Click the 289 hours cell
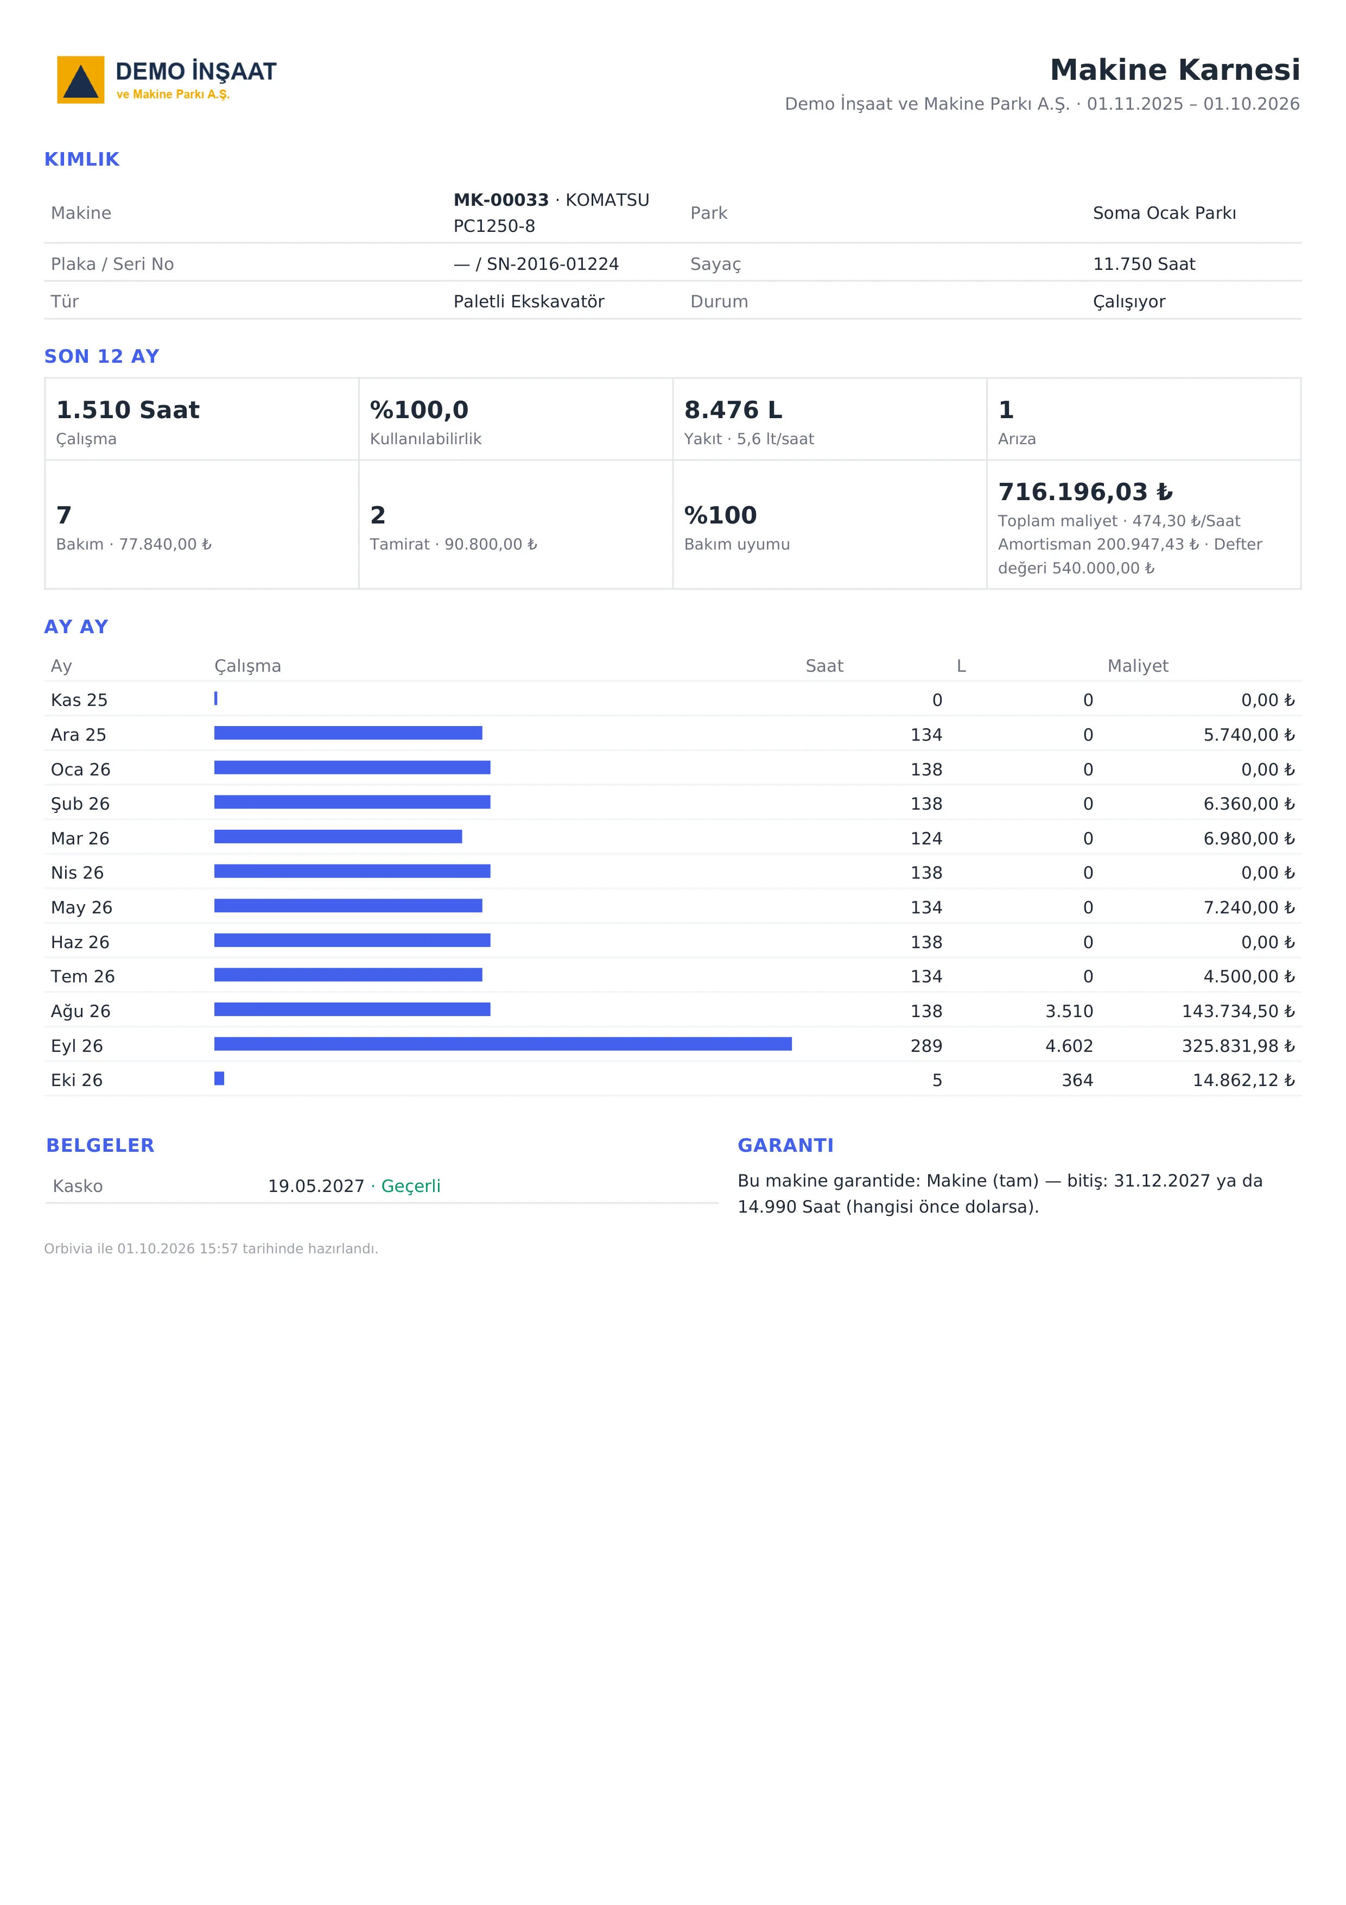 926,1046
